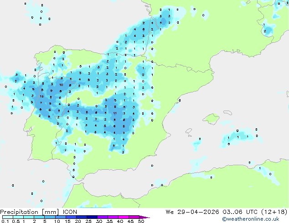
Task: Click the 'We' weekday label
Action: click(170, 212)
